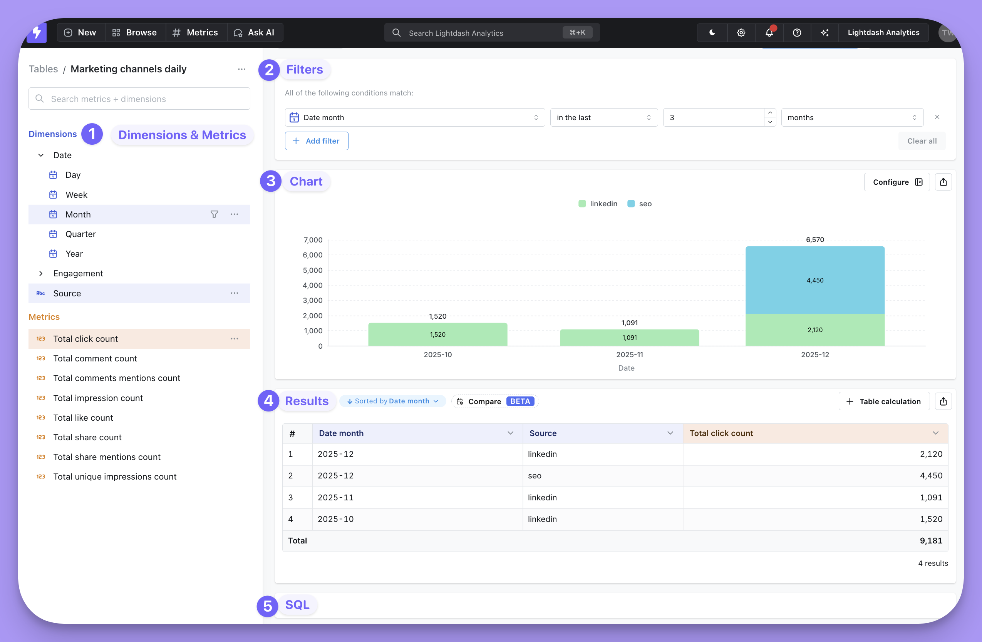
Task: Toggle linkedin series in chart legend
Action: coord(598,204)
